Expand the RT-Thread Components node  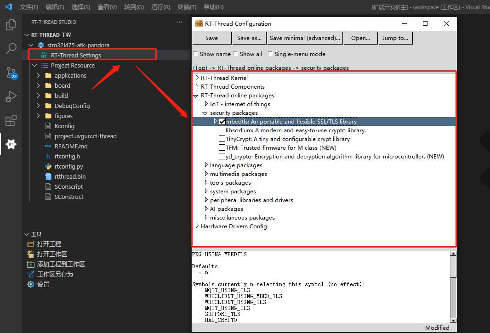tap(197, 86)
